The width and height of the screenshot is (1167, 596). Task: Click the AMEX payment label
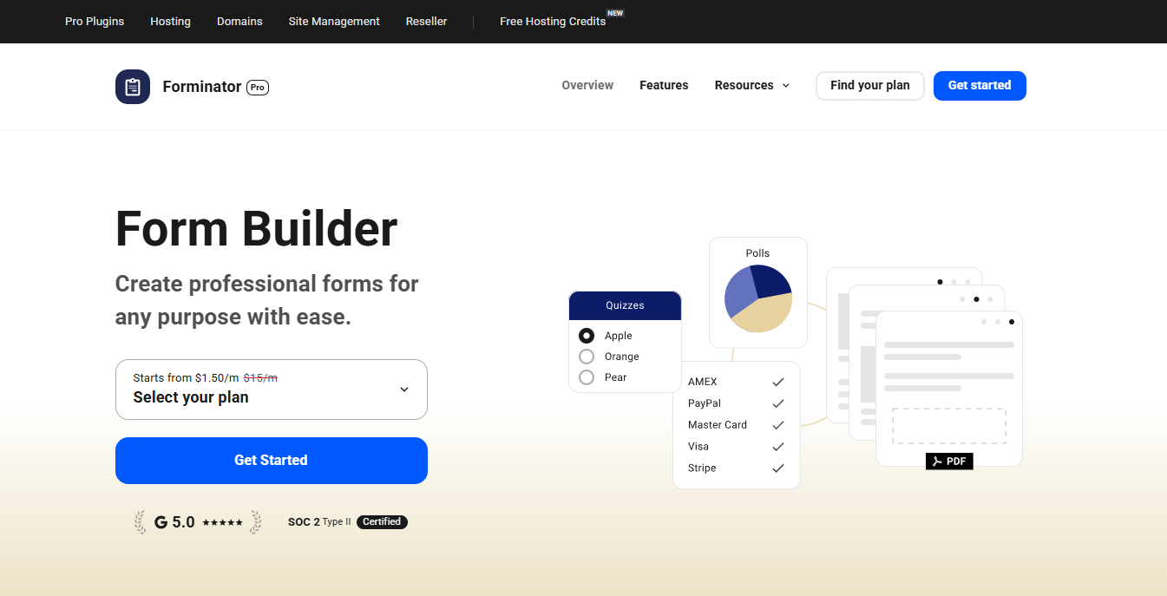(x=703, y=382)
